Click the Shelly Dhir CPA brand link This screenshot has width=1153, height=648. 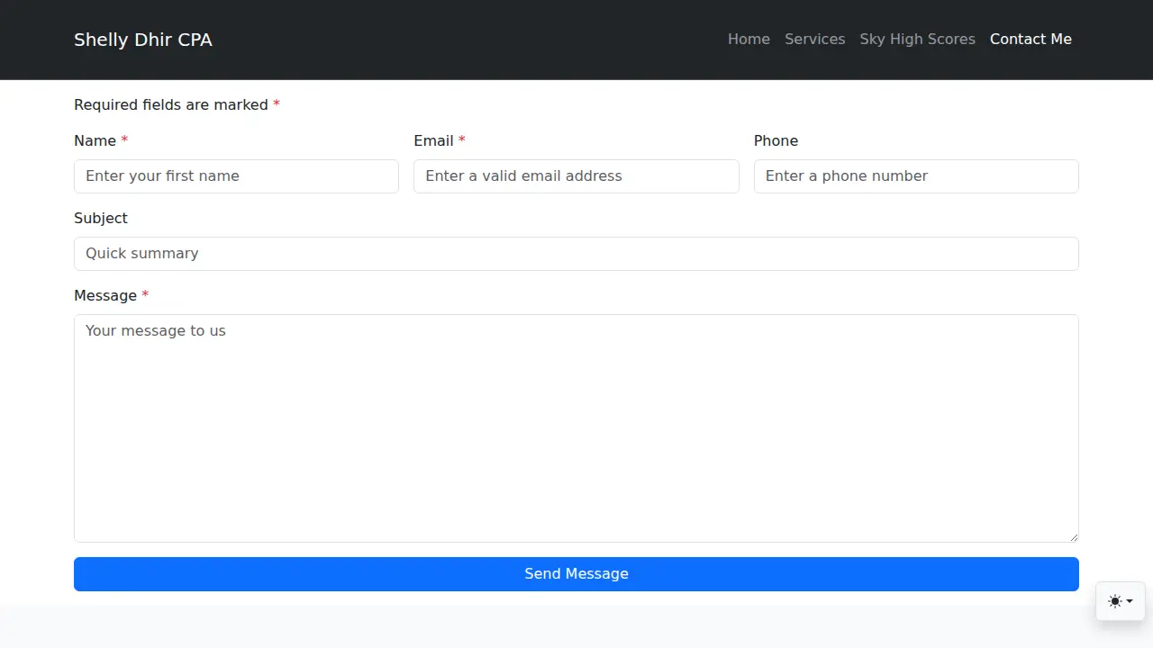(143, 40)
